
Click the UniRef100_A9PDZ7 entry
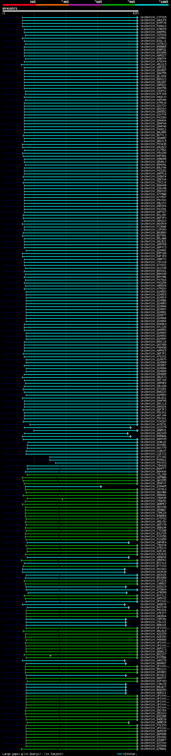point(153,56)
